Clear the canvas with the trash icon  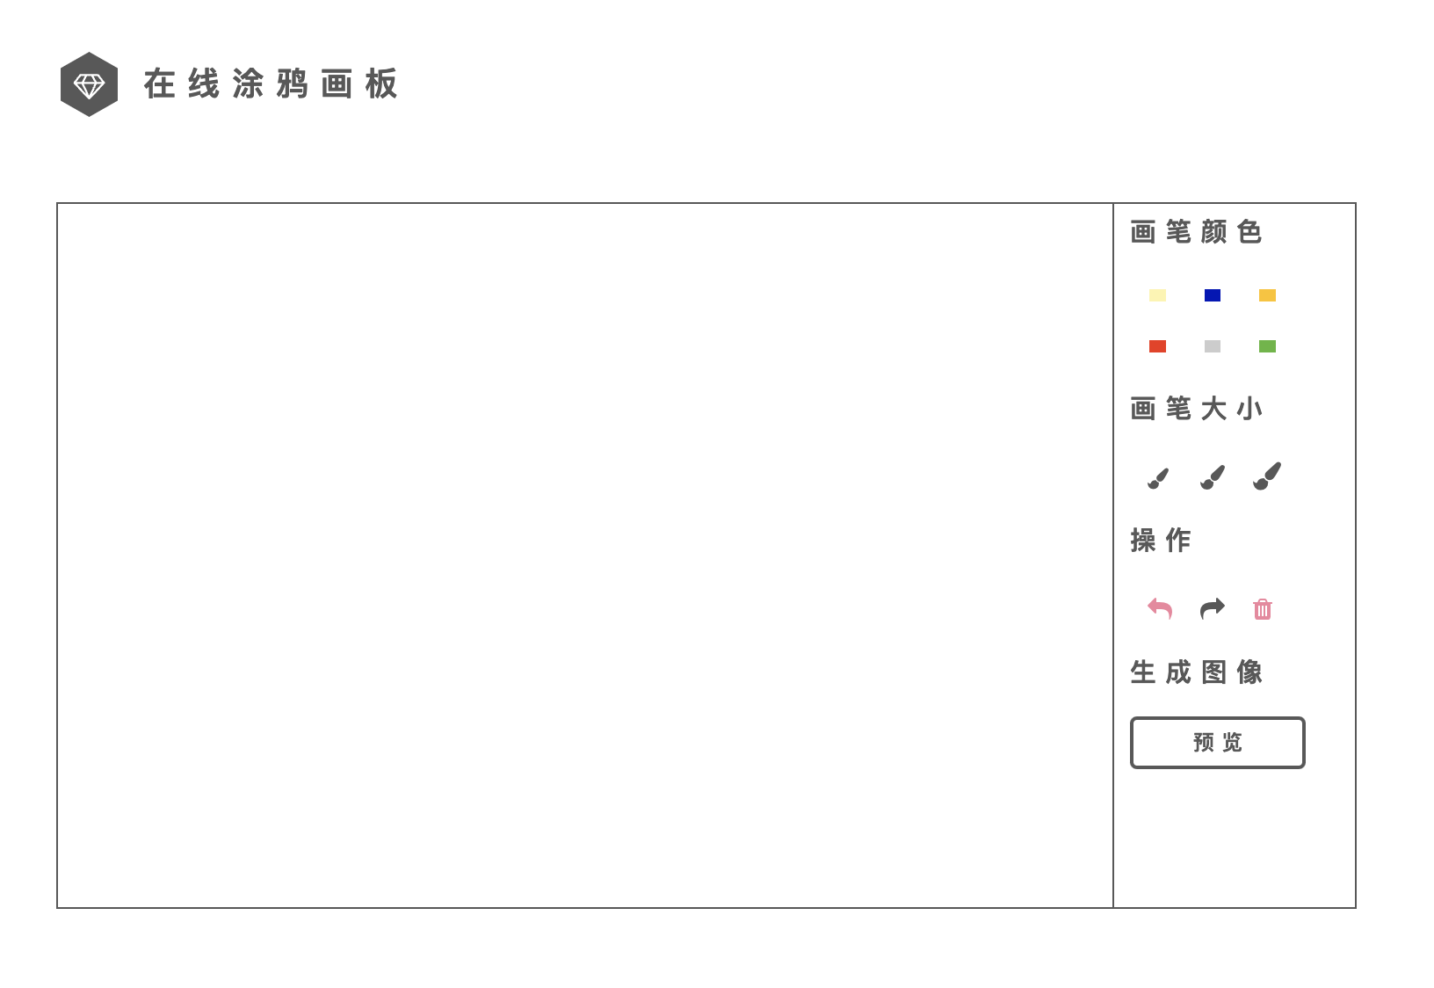pos(1263,609)
